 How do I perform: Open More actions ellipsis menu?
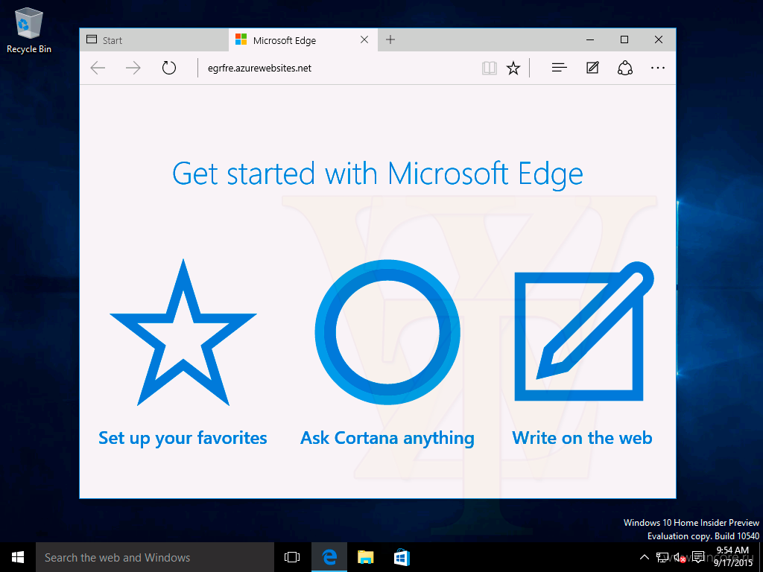[657, 68]
